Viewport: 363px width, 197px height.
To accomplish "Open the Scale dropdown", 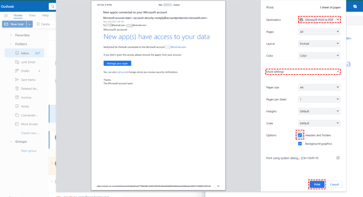I will click(x=319, y=123).
